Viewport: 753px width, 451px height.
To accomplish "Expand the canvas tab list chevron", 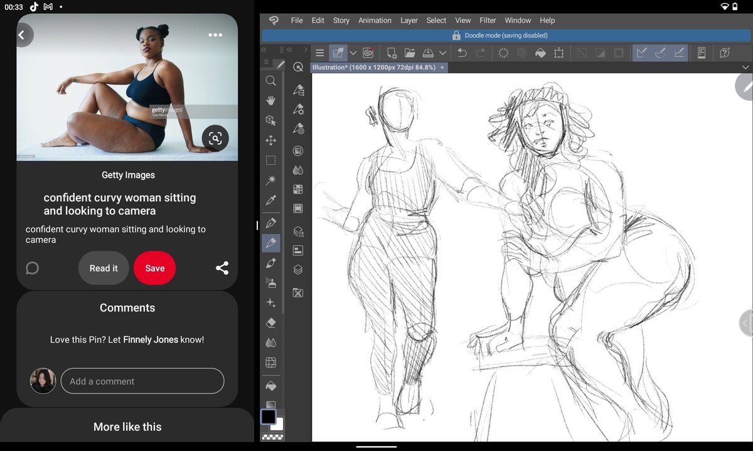I will [745, 67].
